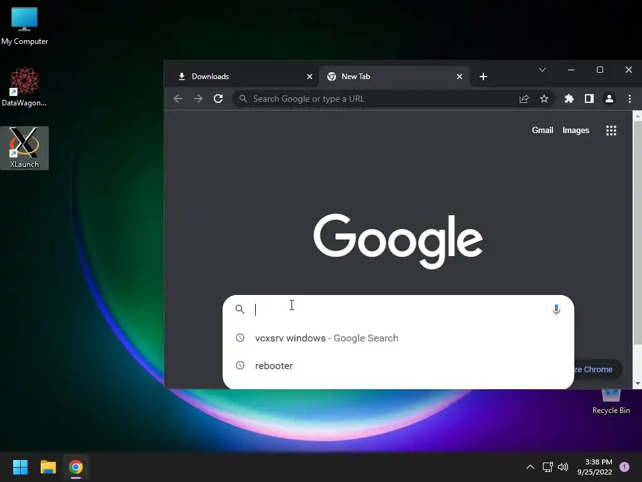Open the Google apps grid
The height and width of the screenshot is (482, 642).
(x=611, y=131)
